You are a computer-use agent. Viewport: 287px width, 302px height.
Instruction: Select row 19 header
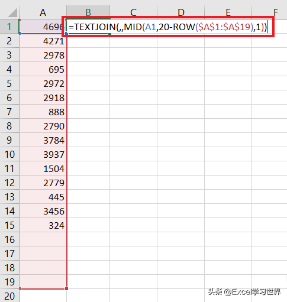click(x=9, y=282)
